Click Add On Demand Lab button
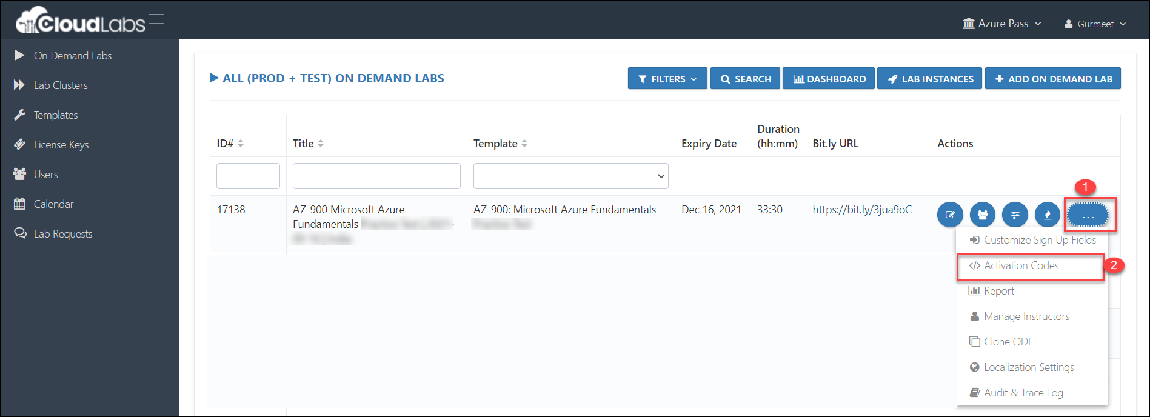Screen dimensions: 1150x417 click(1053, 79)
